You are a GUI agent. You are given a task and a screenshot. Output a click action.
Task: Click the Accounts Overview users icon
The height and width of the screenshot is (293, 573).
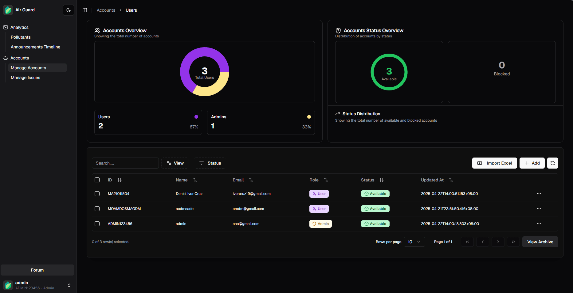(x=97, y=31)
